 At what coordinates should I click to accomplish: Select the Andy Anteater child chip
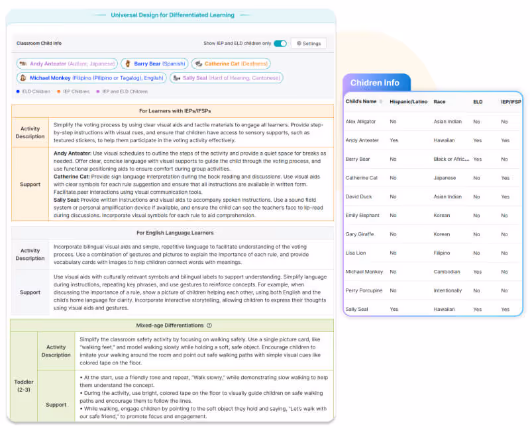click(68, 64)
